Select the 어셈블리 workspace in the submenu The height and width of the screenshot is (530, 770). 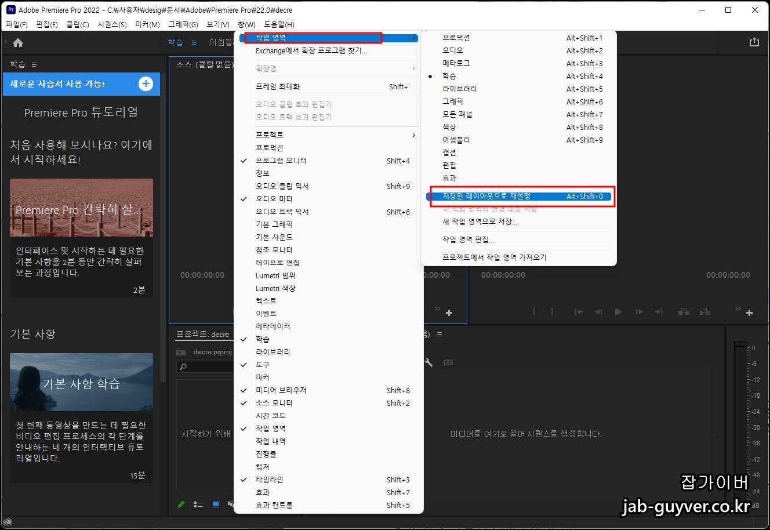518,140
